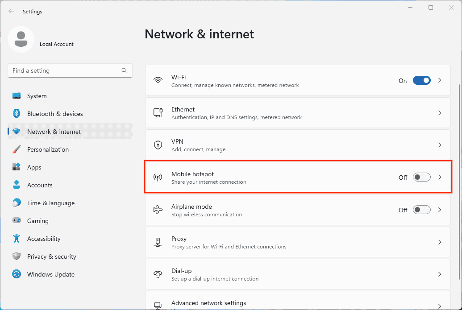Open Advanced network settings via chevron

point(440,306)
